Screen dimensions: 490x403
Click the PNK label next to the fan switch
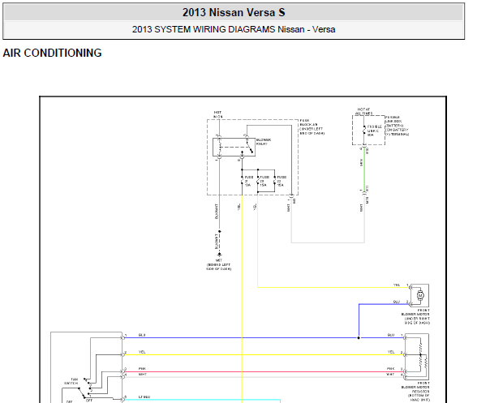(x=142, y=369)
